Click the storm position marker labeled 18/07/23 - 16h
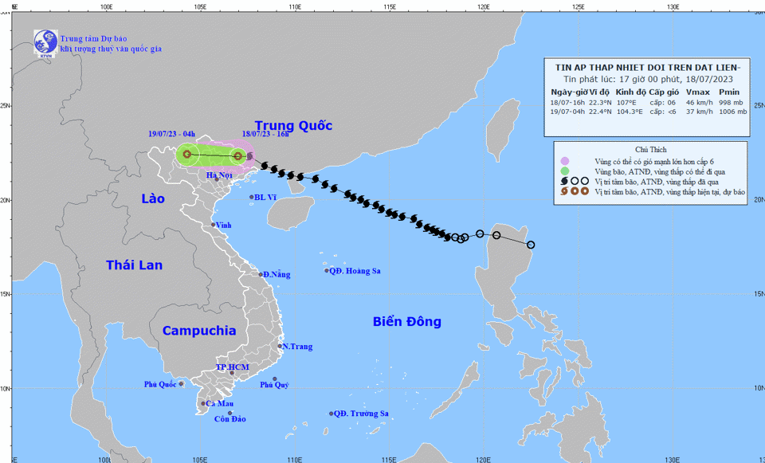Screen dimensions: 765x463 point(237,156)
